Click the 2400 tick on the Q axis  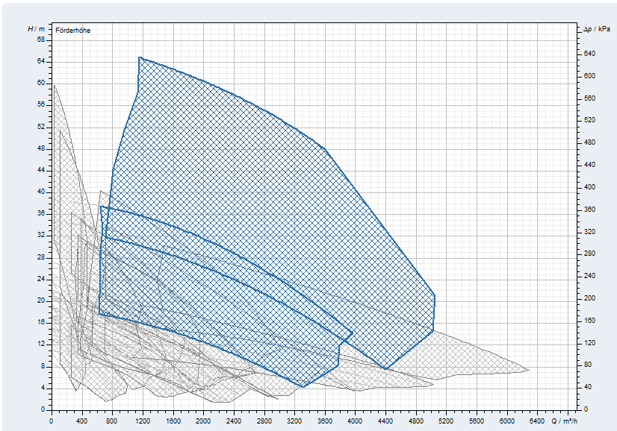tap(234, 421)
